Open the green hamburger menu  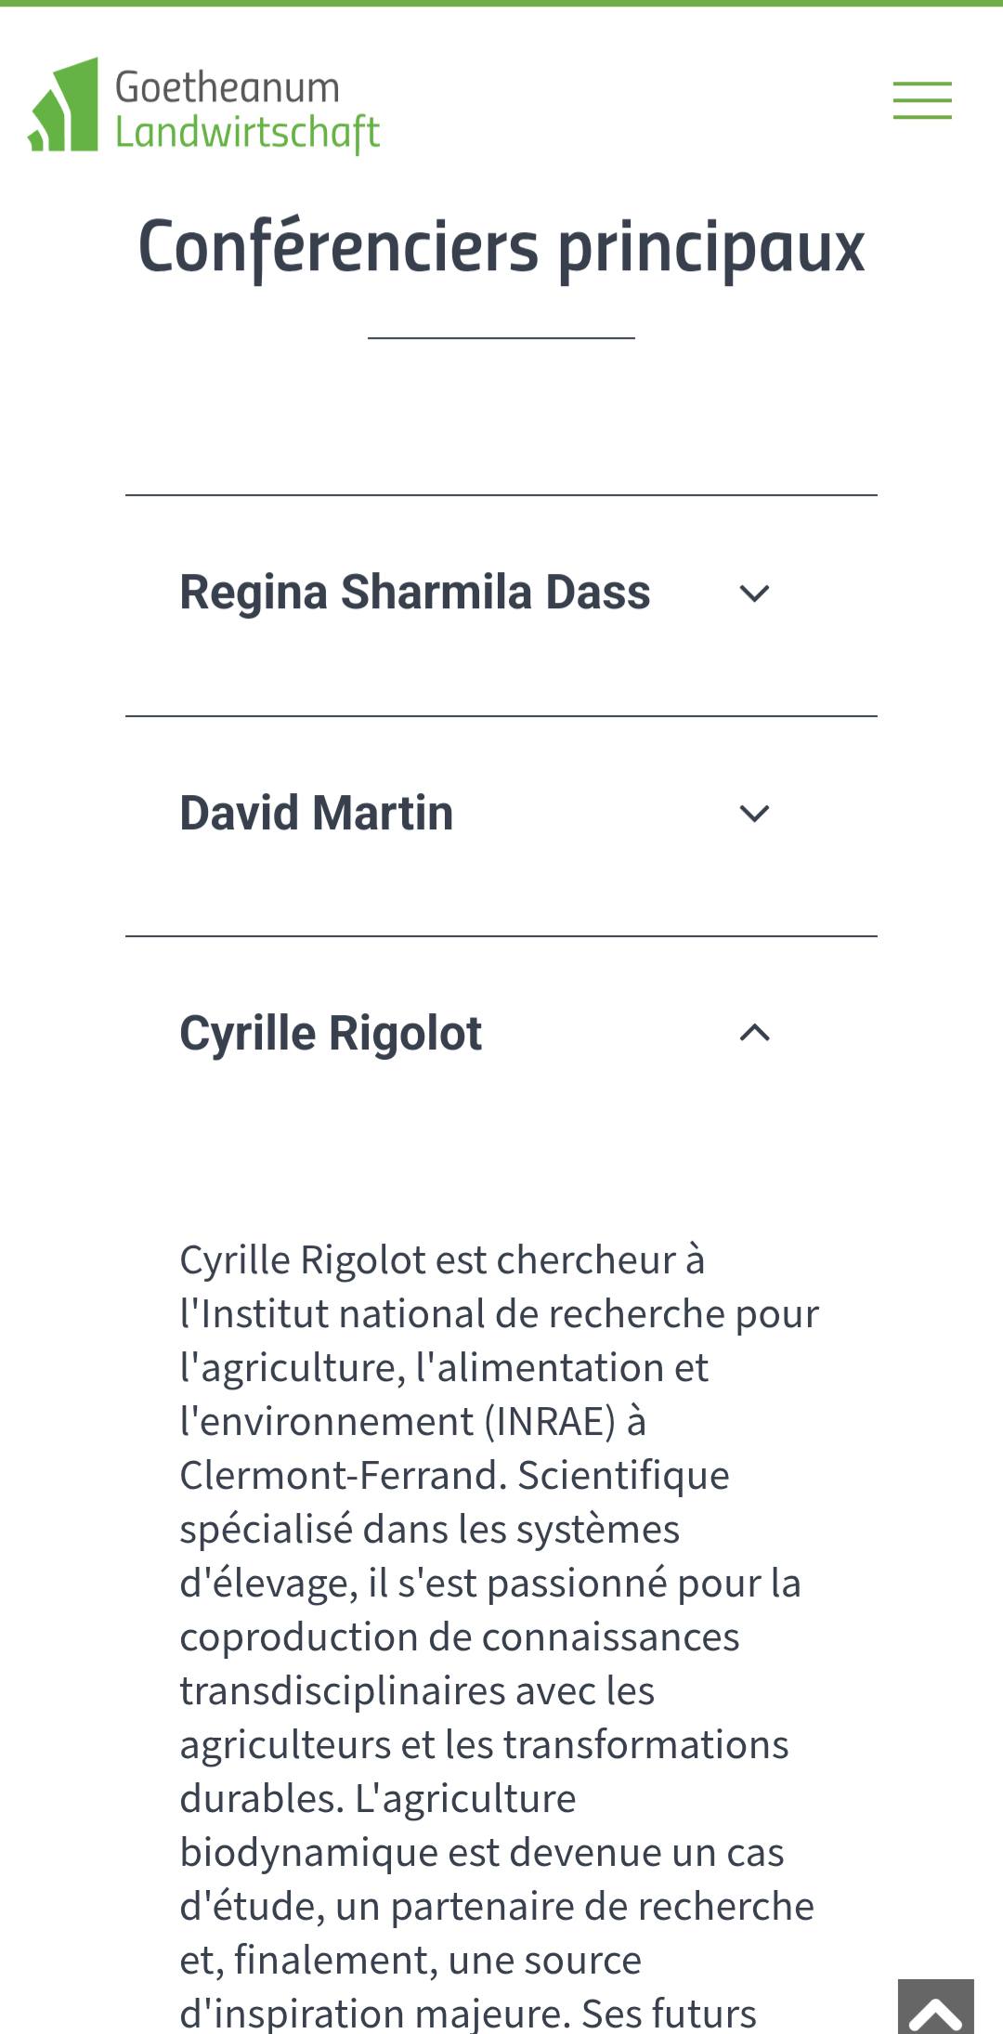922,100
